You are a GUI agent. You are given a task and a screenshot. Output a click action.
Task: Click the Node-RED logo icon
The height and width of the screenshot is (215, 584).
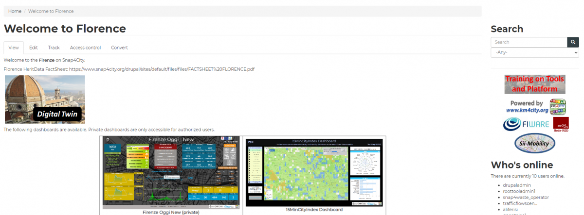coord(561,125)
